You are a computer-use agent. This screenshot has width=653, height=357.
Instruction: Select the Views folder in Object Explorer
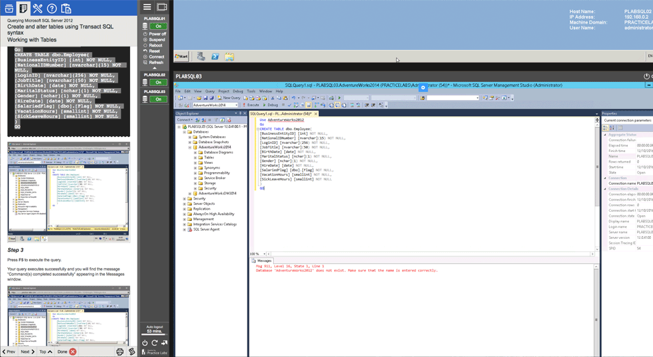[x=208, y=163]
